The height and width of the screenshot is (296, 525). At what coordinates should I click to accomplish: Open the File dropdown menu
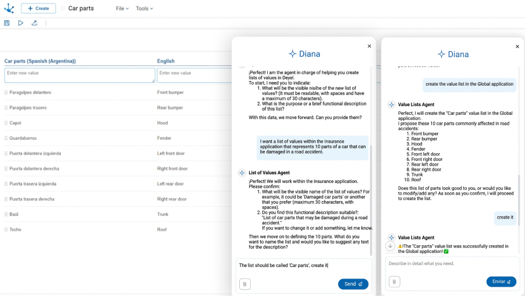pyautogui.click(x=122, y=9)
